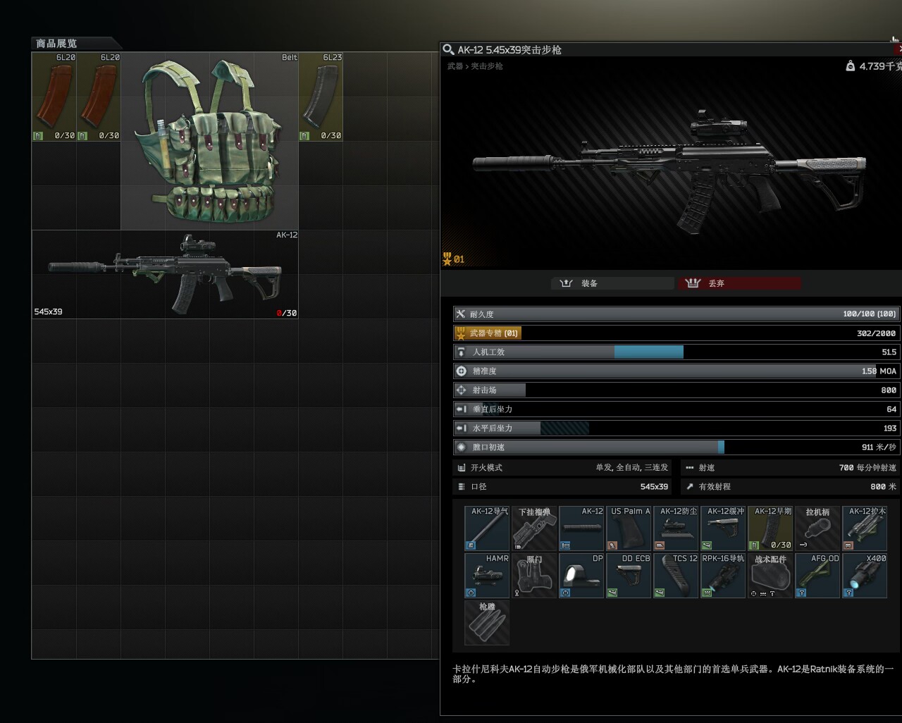902x723 pixels.
Task: Click the 垂直后坐力 vertical recoil row
Action: click(676, 409)
